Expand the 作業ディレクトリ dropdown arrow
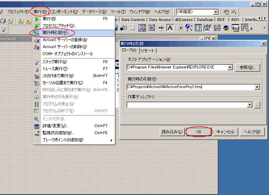Viewport: 269px width, 195px height. [x=250, y=104]
